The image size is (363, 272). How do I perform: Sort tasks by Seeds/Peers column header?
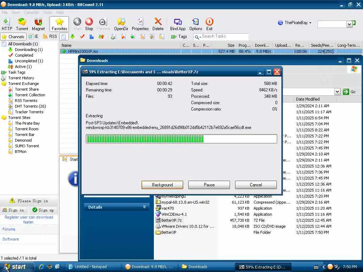[322, 45]
